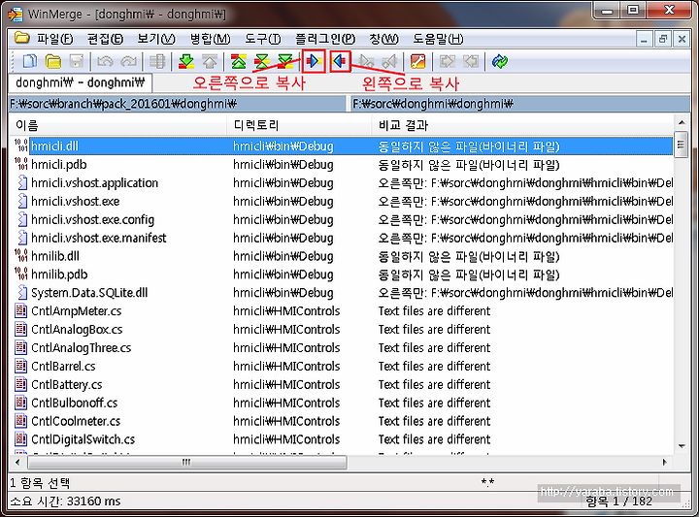Screen dimensions: 699x517
Task: Click Copy Left and Advance icon
Action: point(389,61)
